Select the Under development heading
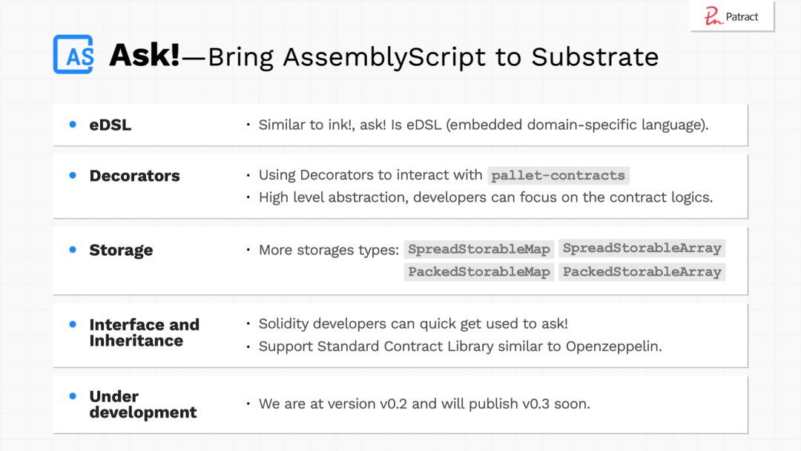Viewport: 801px width, 451px height. pos(142,404)
